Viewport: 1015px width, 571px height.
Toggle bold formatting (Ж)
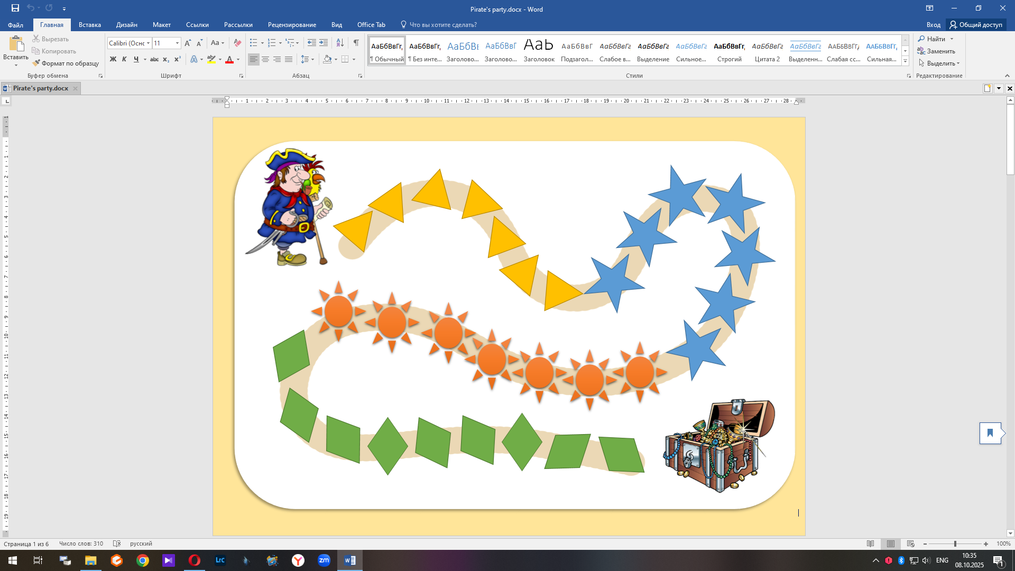[x=113, y=59]
